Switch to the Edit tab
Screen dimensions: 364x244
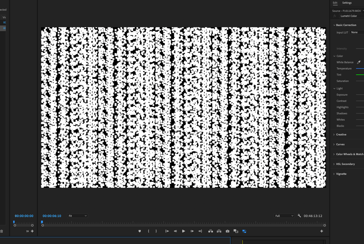(x=335, y=3)
